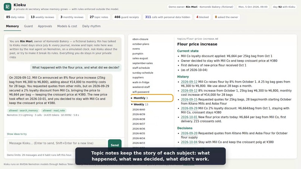Screen dimensions: 301x169
Task: Click the 2026-09-29 date link in History
Action: point(189,108)
